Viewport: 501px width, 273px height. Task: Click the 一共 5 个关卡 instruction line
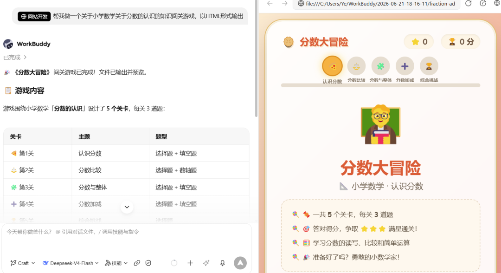click(342, 214)
